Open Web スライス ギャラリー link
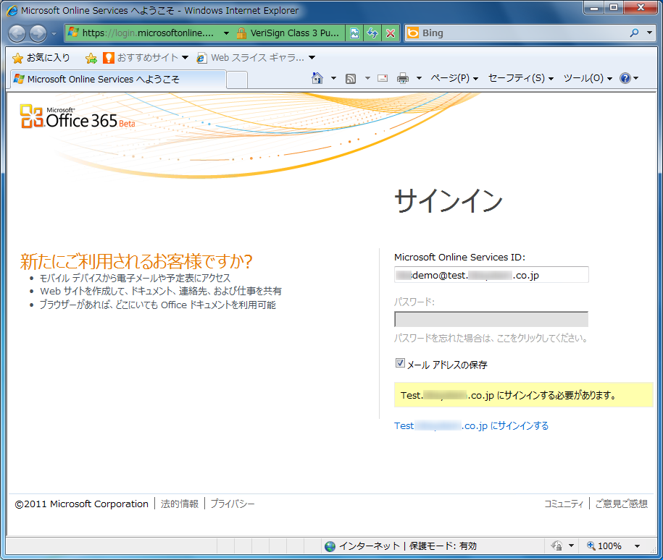This screenshot has width=663, height=560. pyautogui.click(x=256, y=58)
